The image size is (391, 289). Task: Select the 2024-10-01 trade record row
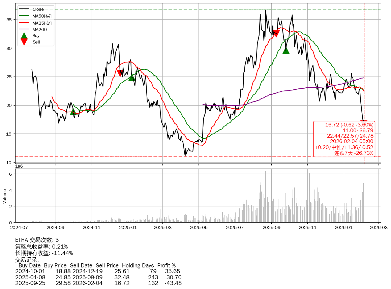click(x=98, y=271)
